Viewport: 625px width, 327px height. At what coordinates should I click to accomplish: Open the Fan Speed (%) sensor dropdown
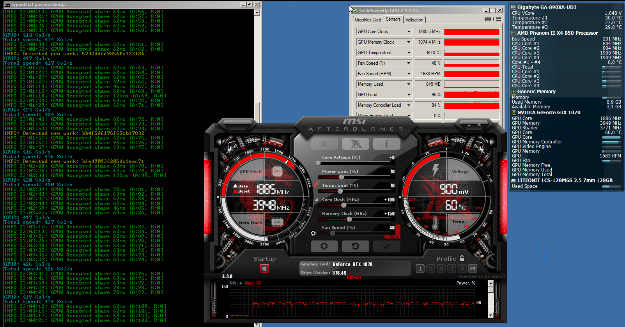(409, 63)
